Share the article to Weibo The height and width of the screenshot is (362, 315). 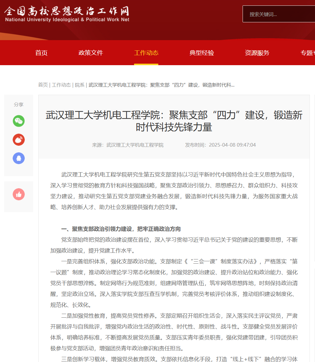(19, 140)
